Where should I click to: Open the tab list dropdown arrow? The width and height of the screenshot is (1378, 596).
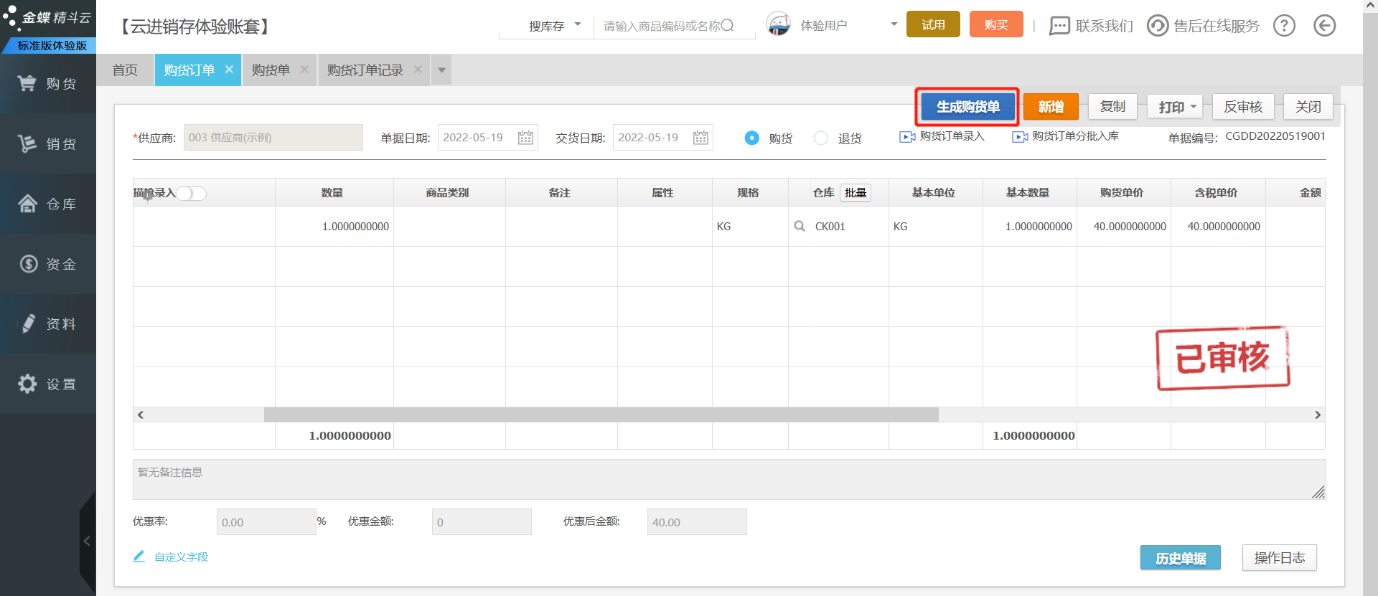pyautogui.click(x=441, y=70)
